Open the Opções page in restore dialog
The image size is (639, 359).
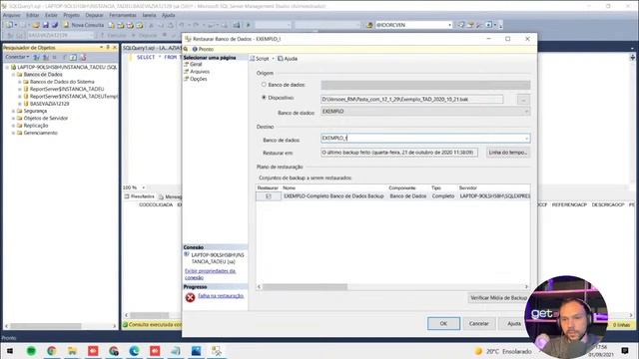pyautogui.click(x=199, y=79)
